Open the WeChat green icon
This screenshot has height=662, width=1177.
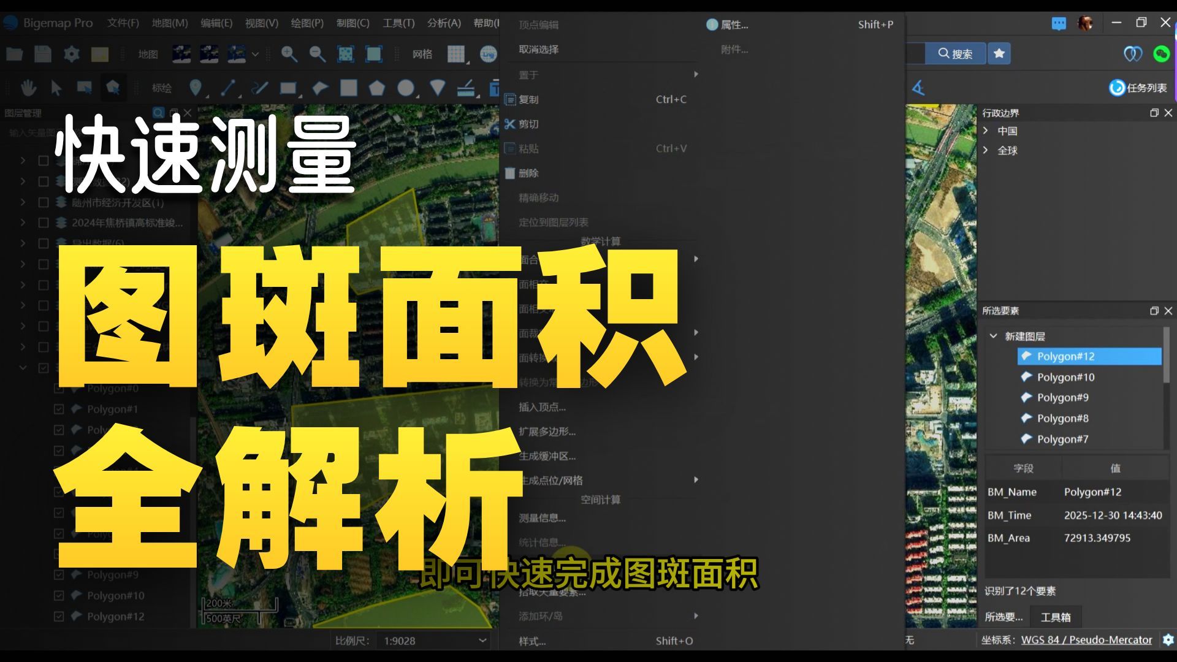pos(1161,54)
